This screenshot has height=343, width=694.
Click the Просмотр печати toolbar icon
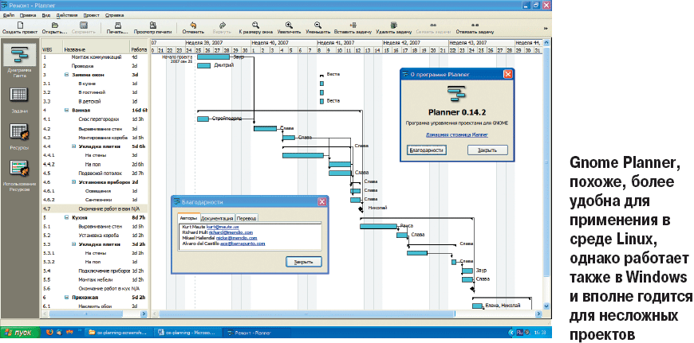(153, 26)
